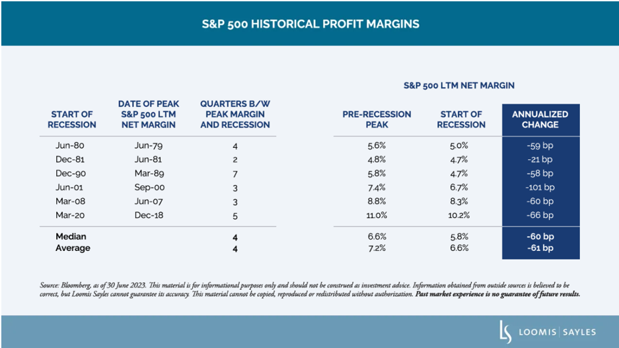Viewport: 619px width, 348px height.
Task: Click the 7.4% pre-recession peak value
Action: coord(377,187)
